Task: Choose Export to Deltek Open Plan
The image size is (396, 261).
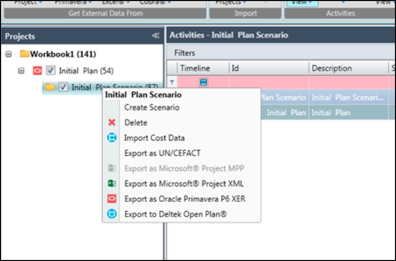Action: tap(176, 214)
